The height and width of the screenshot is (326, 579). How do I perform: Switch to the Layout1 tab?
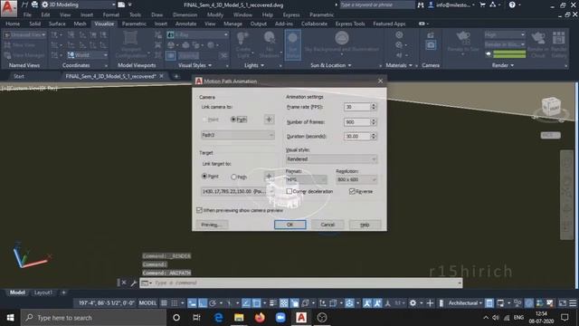[x=43, y=292]
